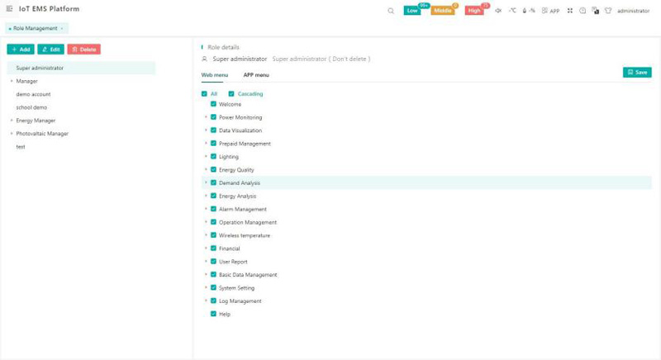Uncheck the Cascading checkbox
This screenshot has height=360, width=661.
[231, 94]
